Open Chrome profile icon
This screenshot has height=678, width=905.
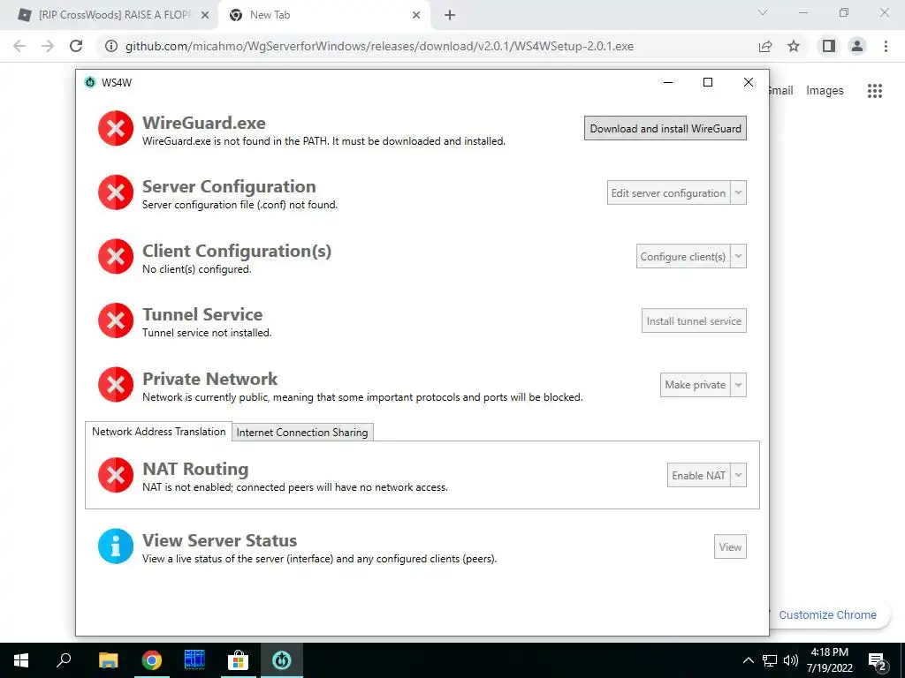pyautogui.click(x=857, y=46)
